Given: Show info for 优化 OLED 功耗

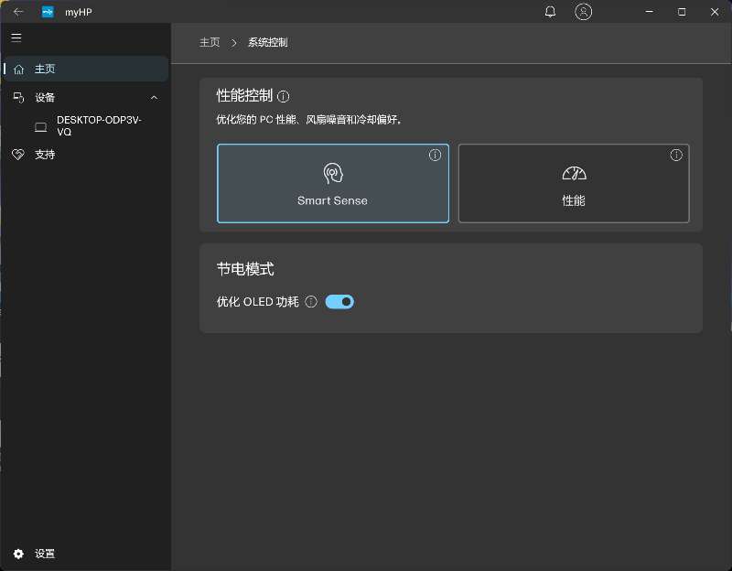Looking at the screenshot, I should pyautogui.click(x=311, y=302).
